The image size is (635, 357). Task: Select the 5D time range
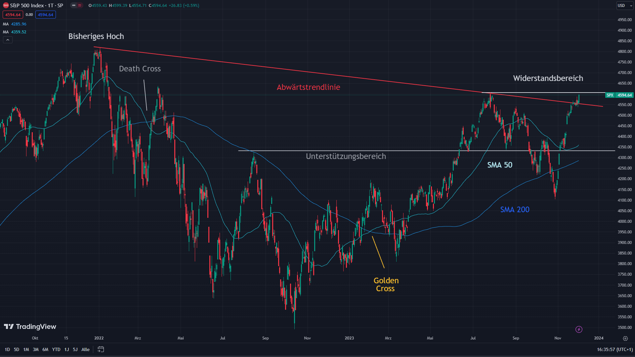point(17,349)
